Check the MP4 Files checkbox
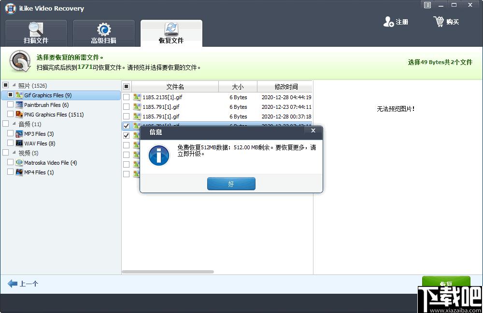This screenshot has width=483, height=313. tap(11, 172)
